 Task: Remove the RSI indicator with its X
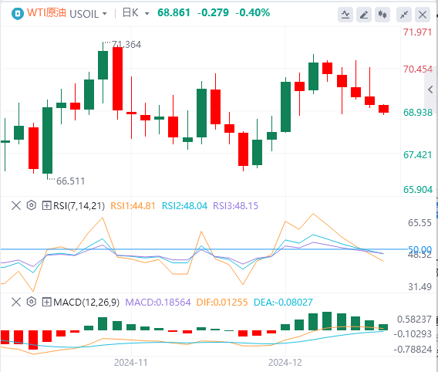pos(16,206)
